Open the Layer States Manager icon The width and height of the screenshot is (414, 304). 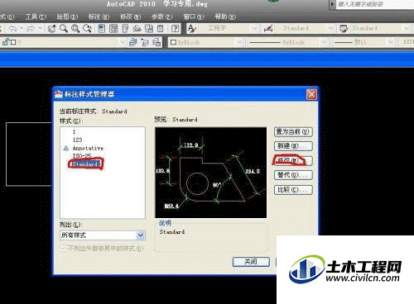(x=156, y=42)
